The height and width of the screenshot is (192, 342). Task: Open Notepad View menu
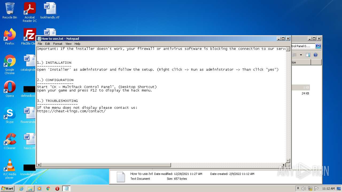click(x=68, y=44)
